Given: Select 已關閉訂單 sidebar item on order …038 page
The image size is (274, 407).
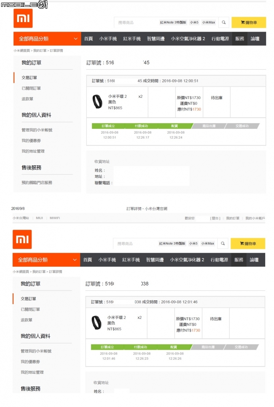Looking at the screenshot, I should coord(30,309).
